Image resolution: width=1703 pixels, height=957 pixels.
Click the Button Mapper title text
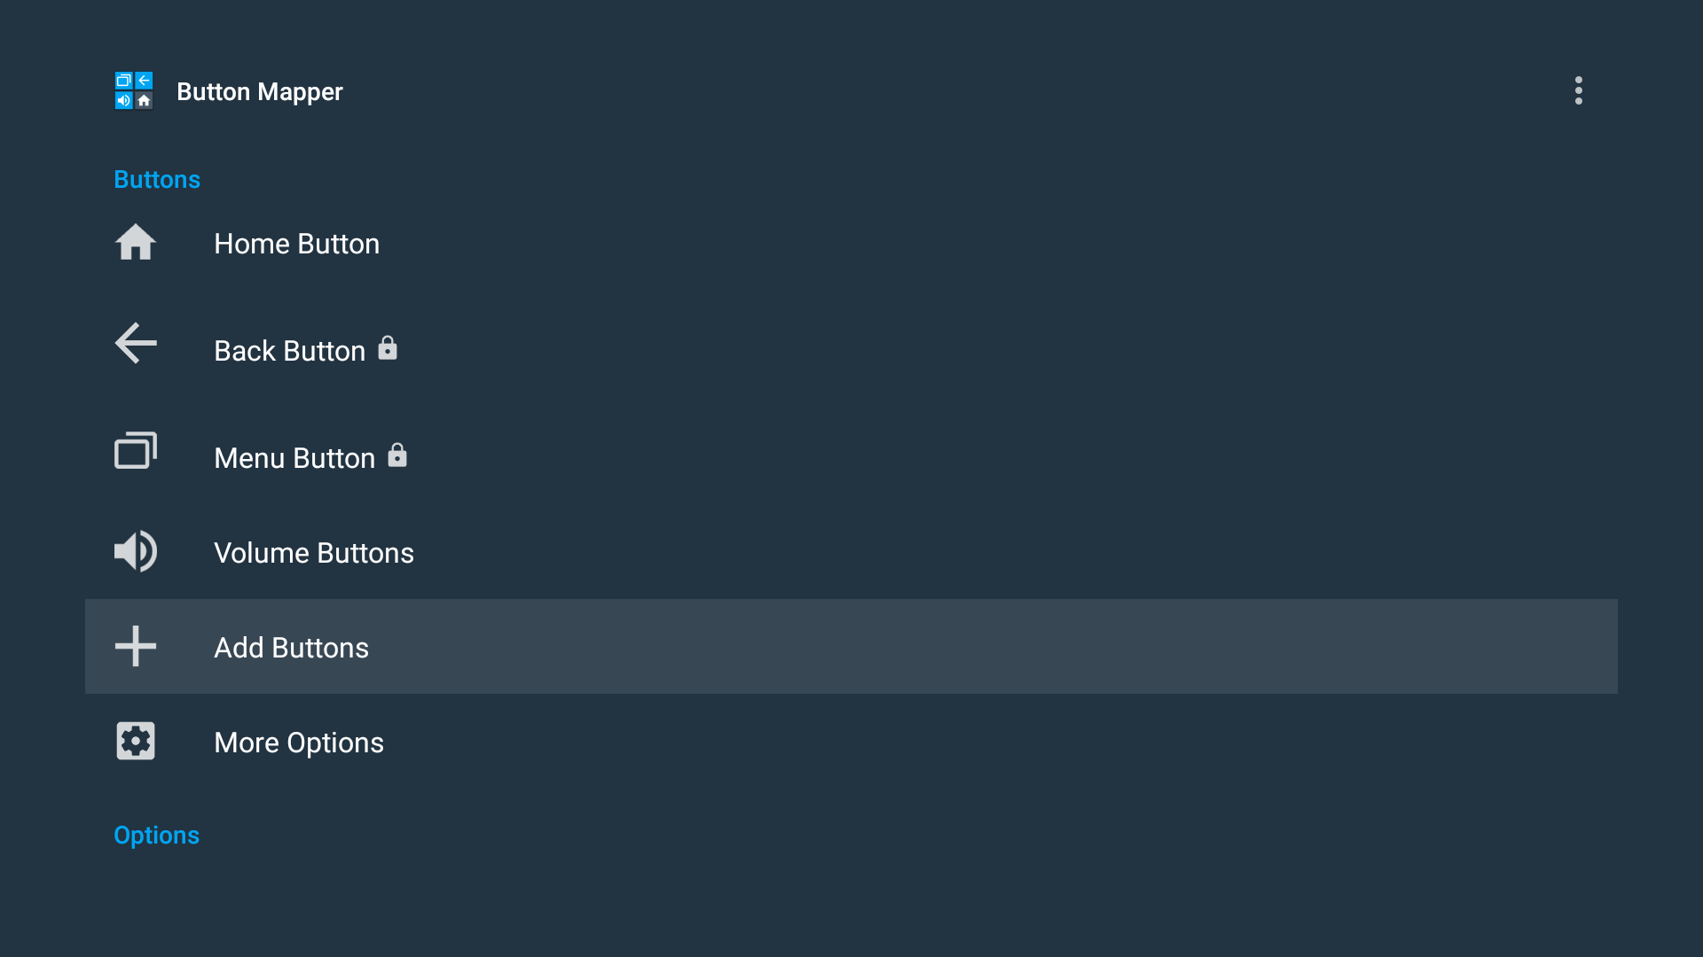coord(259,91)
